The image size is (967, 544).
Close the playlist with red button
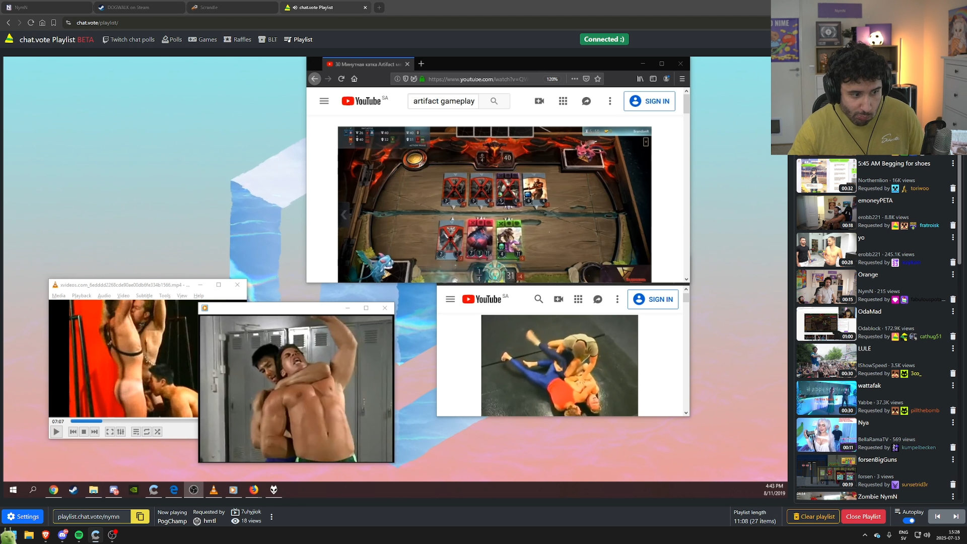[863, 516]
